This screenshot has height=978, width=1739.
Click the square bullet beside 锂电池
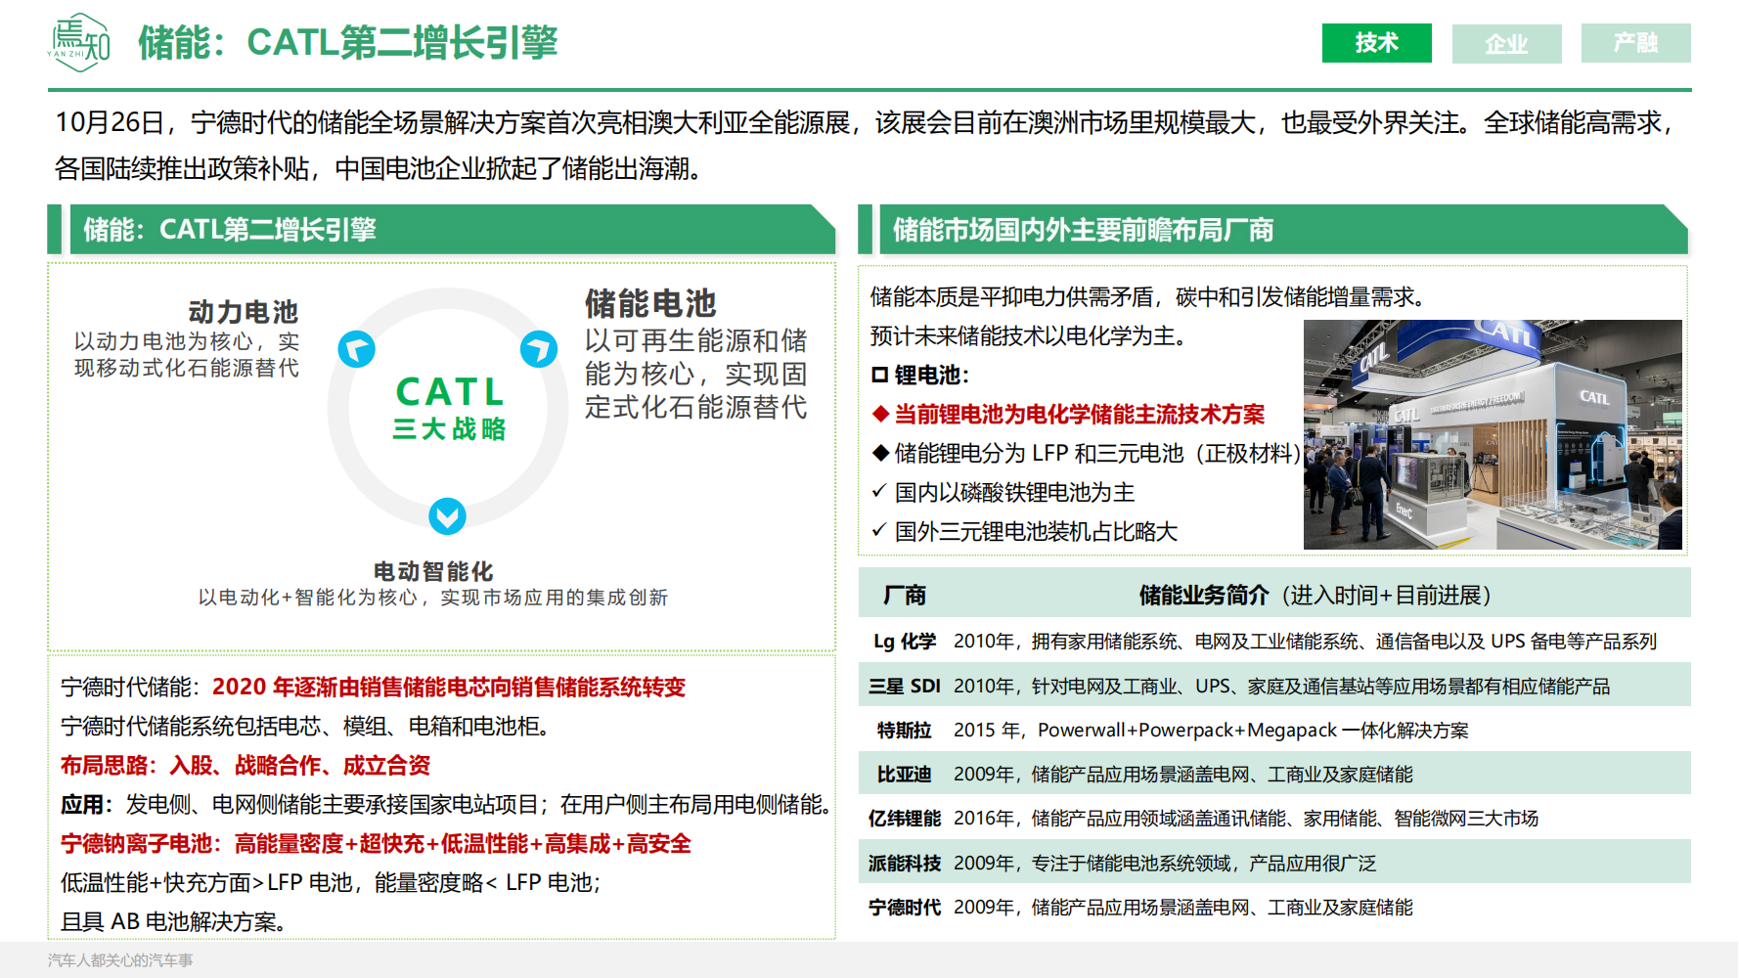879,375
